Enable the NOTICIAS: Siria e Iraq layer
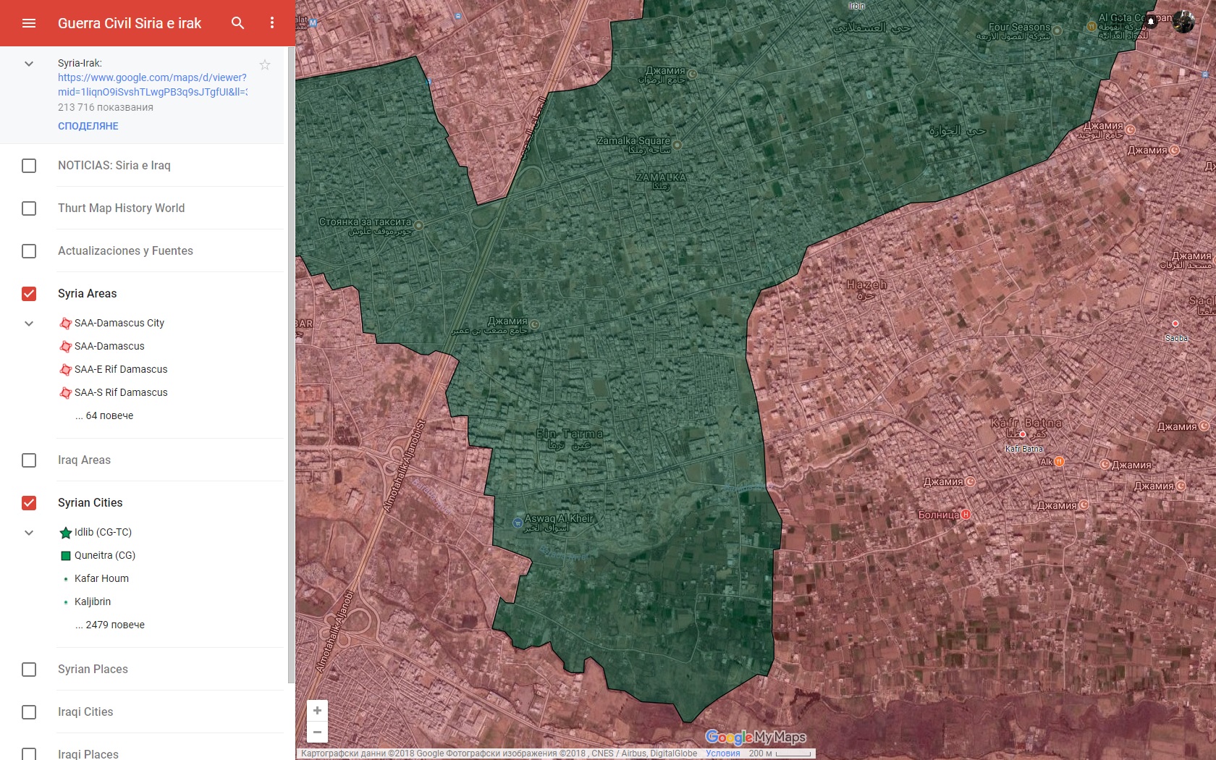 pos(29,166)
